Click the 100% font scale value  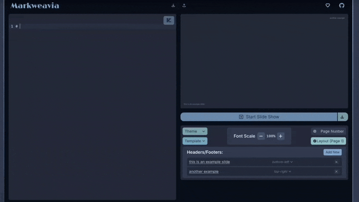click(x=271, y=136)
